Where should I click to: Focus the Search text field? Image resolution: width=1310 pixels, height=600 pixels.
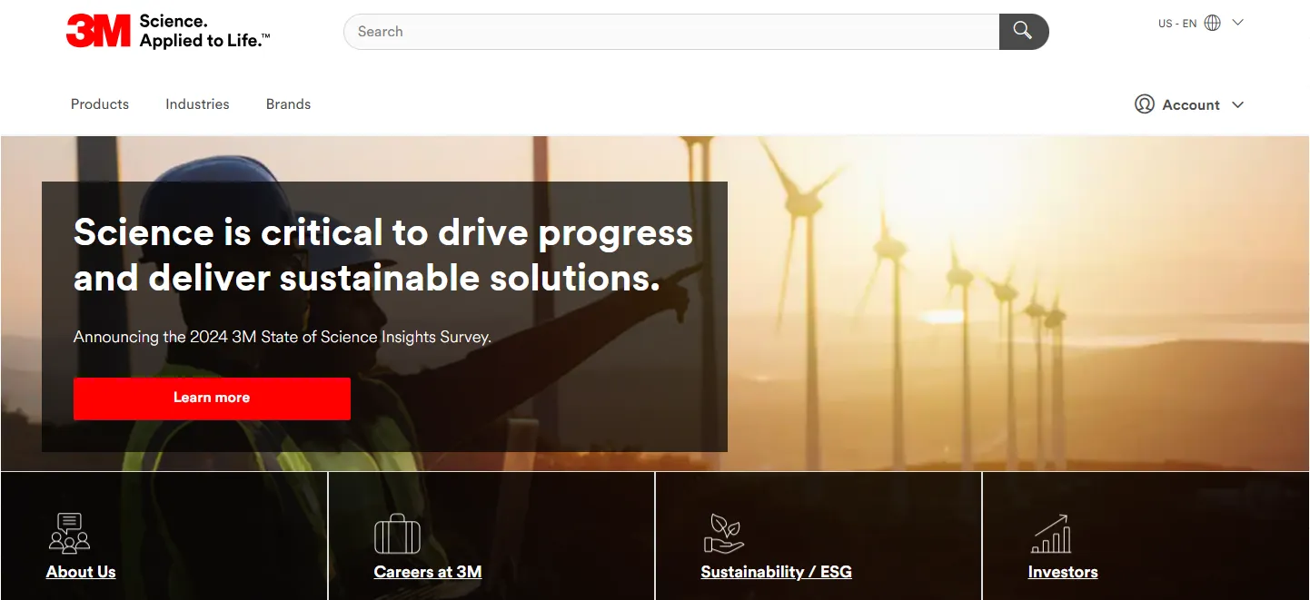tap(672, 32)
